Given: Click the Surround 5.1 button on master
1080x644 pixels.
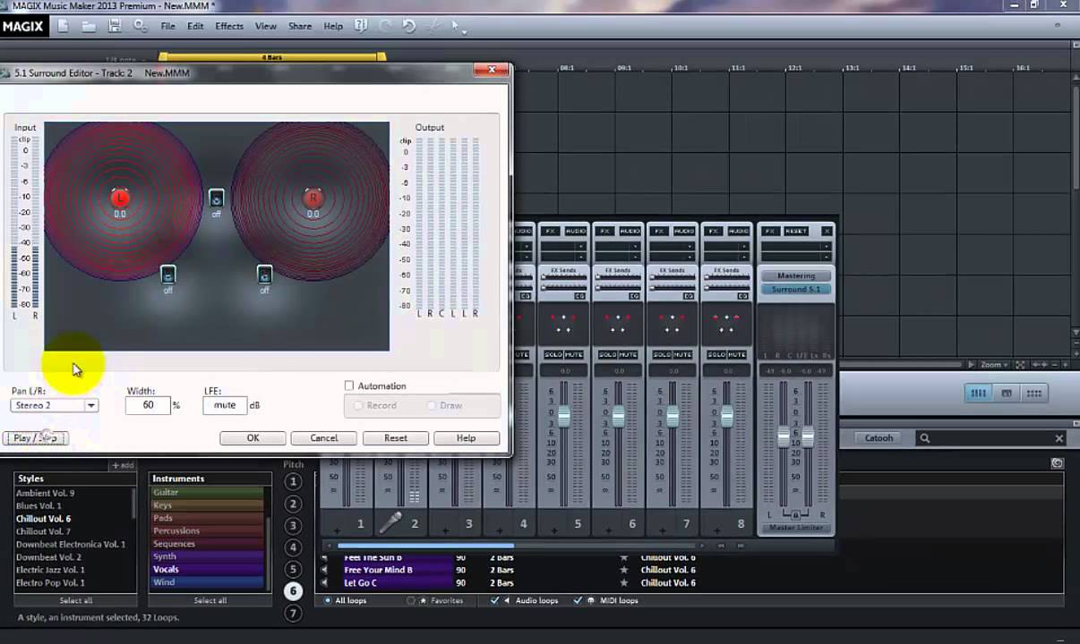Looking at the screenshot, I should click(x=796, y=289).
